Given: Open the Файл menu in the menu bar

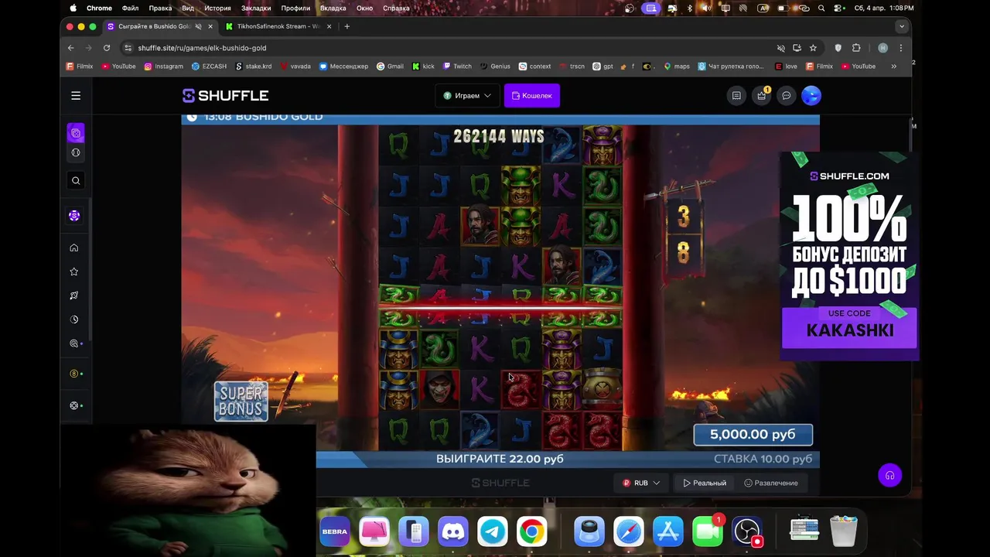Looking at the screenshot, I should tap(130, 8).
